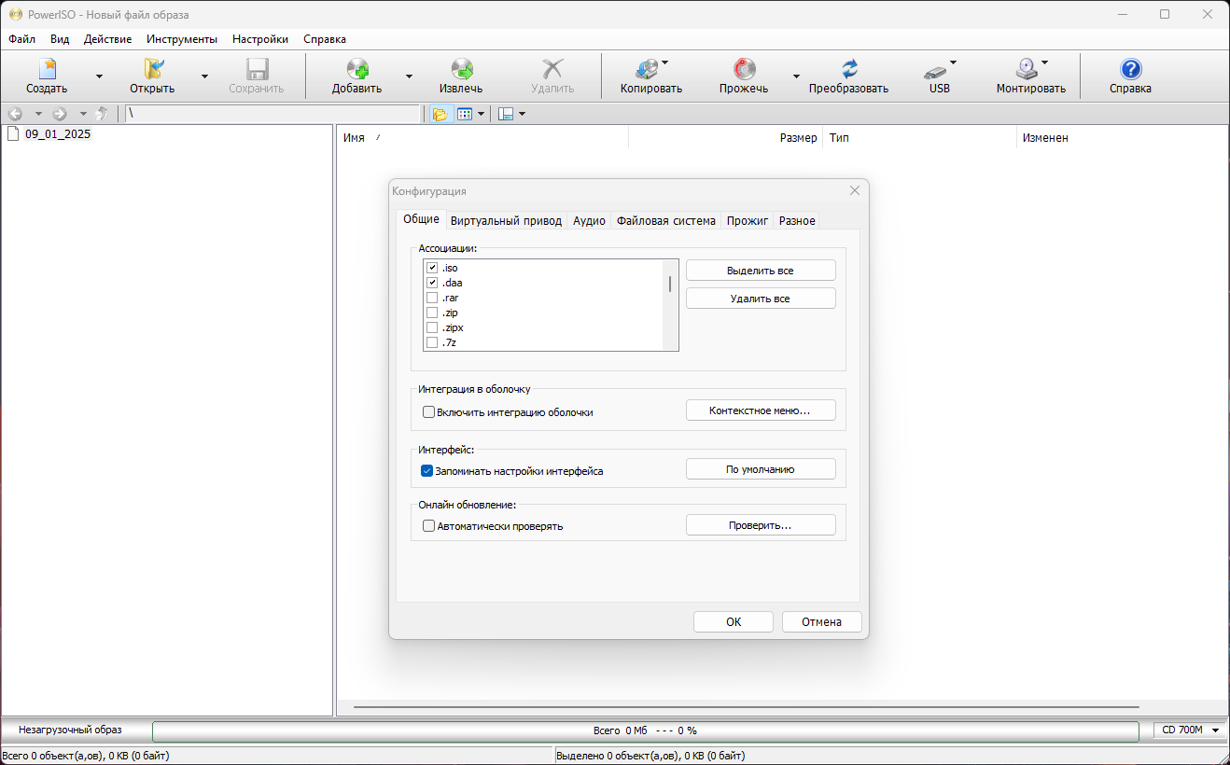
Task: Switch to Прожиг tab
Action: click(x=748, y=221)
